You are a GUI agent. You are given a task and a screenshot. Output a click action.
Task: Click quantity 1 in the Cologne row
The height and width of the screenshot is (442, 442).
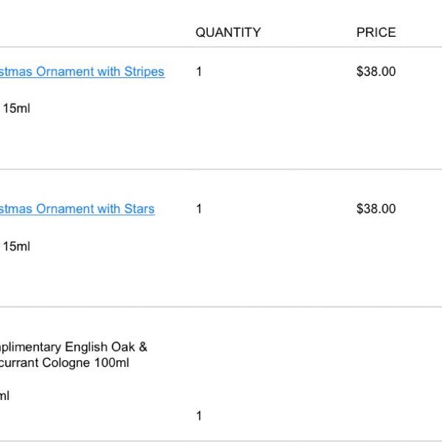tap(199, 416)
